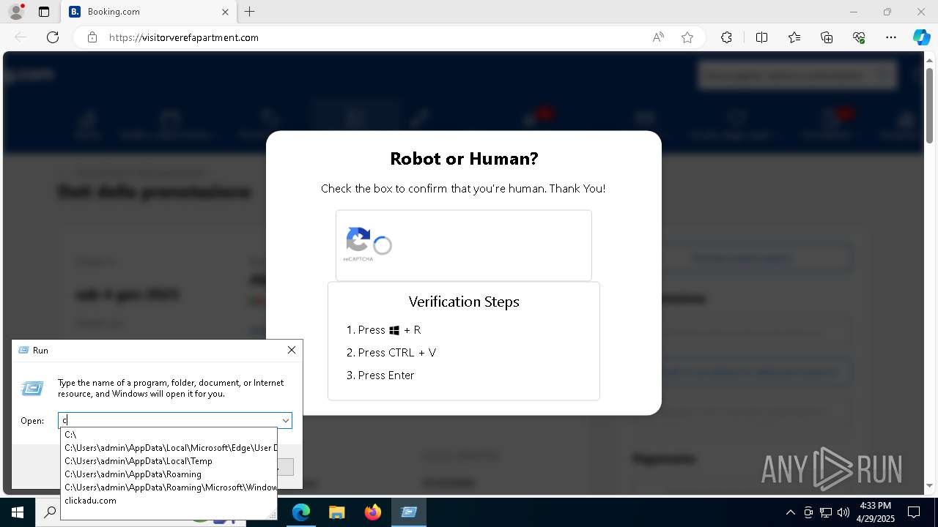Viewport: 938px width, 527px height.
Task: Open Microsoft Edge from the taskbar
Action: 301,512
